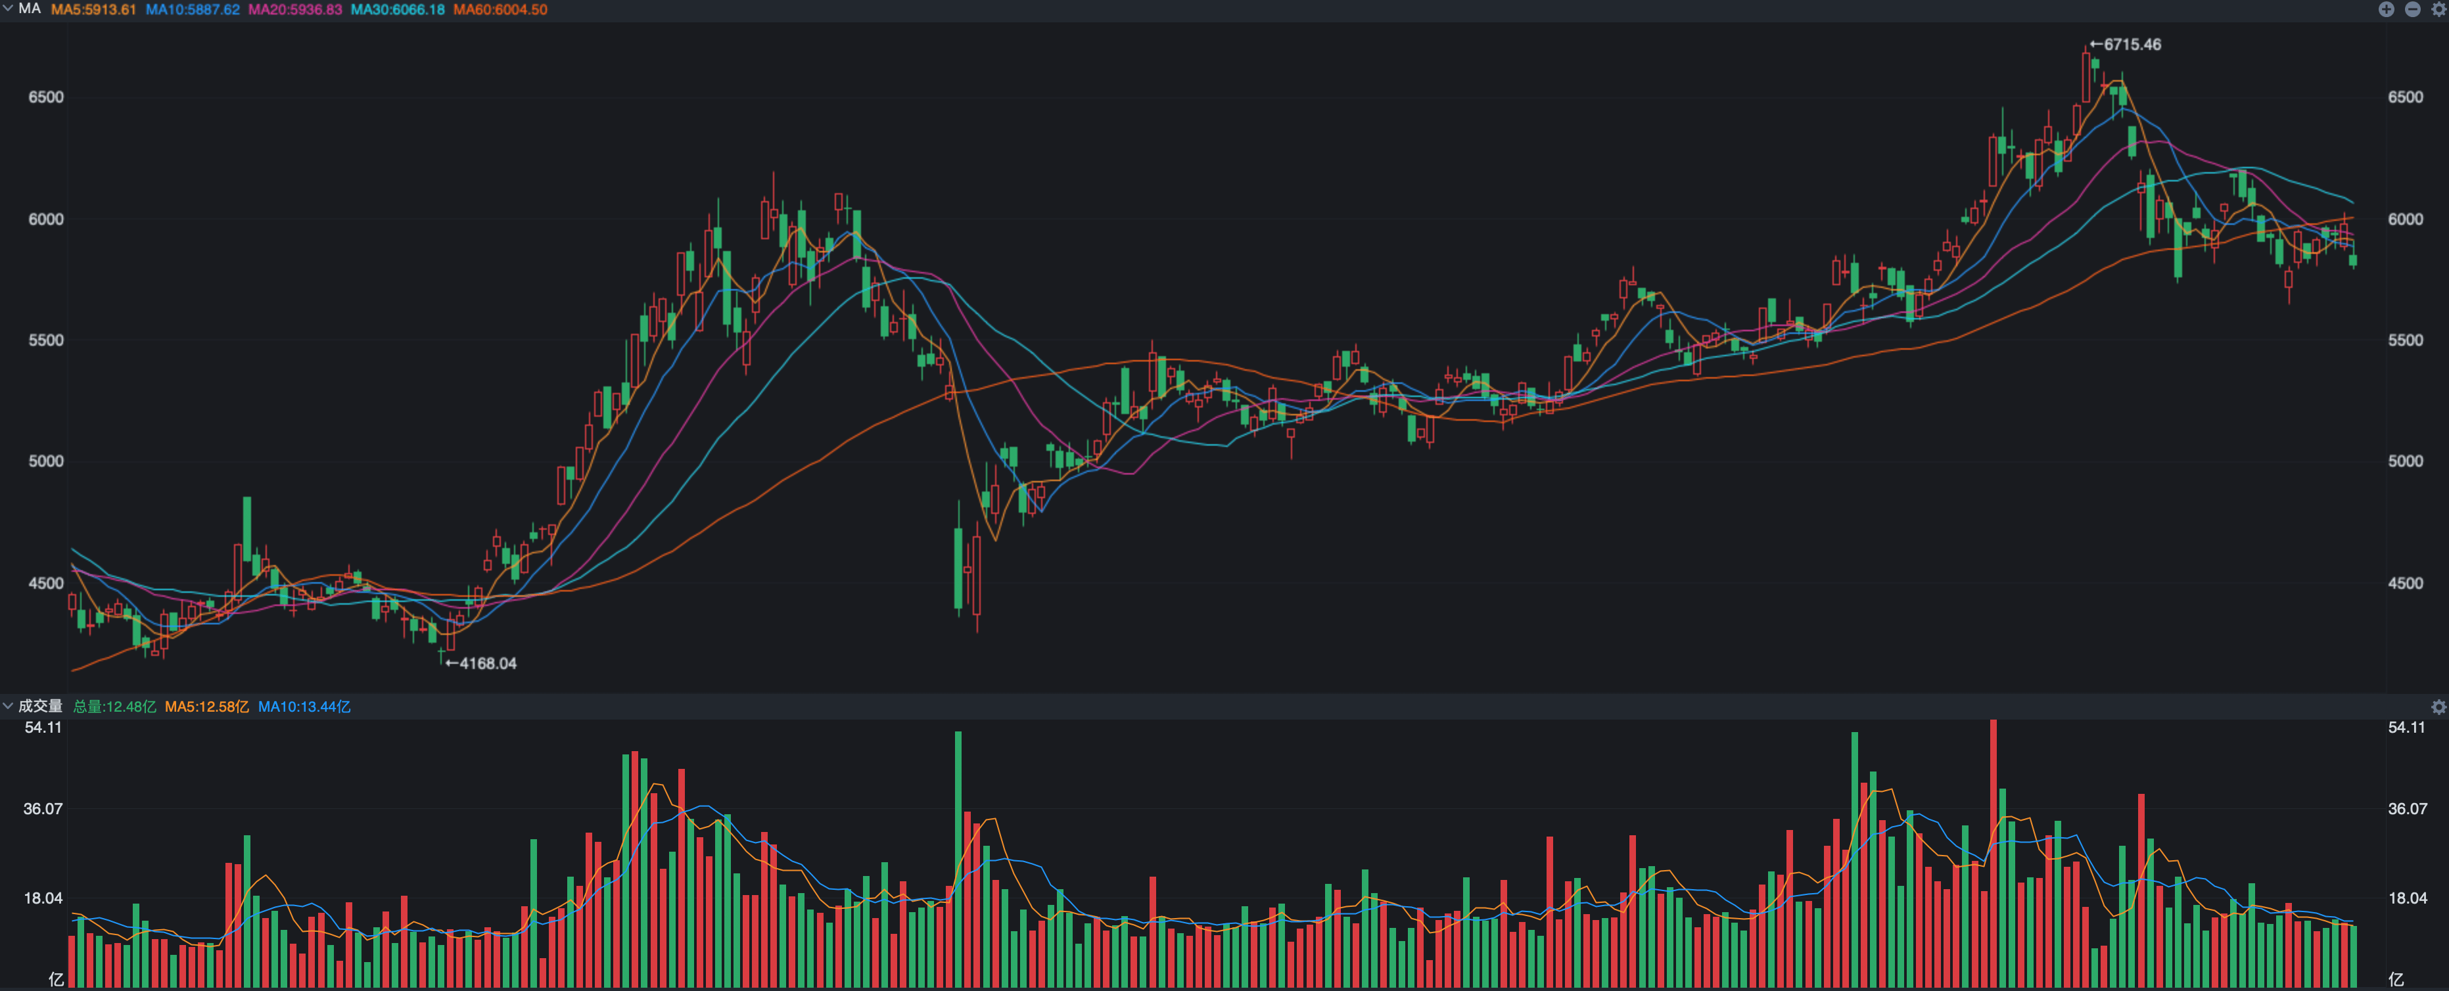Click volume MA5:12.58亿 legend label
The image size is (2449, 991).
click(206, 707)
